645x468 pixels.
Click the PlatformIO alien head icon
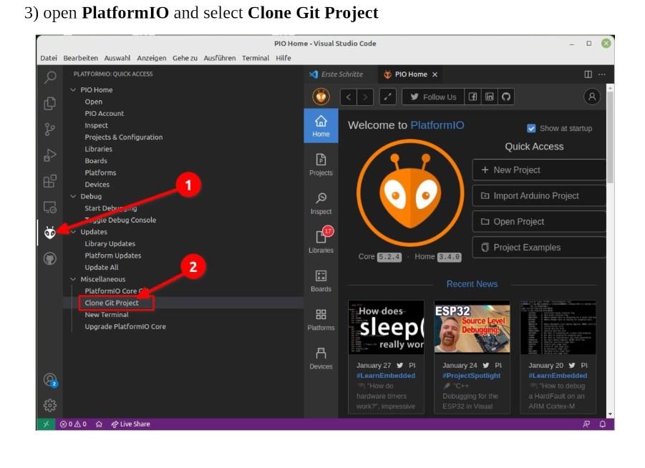(x=50, y=233)
